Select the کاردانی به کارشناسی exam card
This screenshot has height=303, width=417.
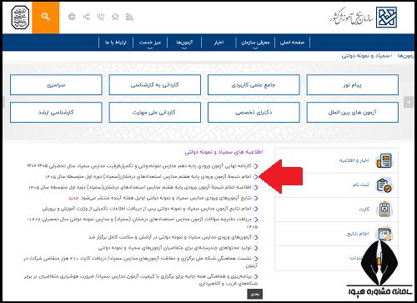click(154, 85)
